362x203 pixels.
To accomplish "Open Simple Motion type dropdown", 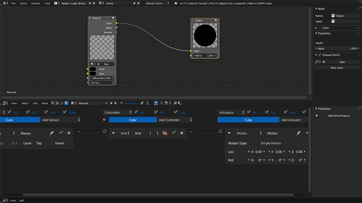I will coord(284,143).
